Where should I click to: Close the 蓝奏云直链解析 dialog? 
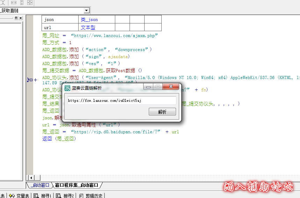(171, 87)
